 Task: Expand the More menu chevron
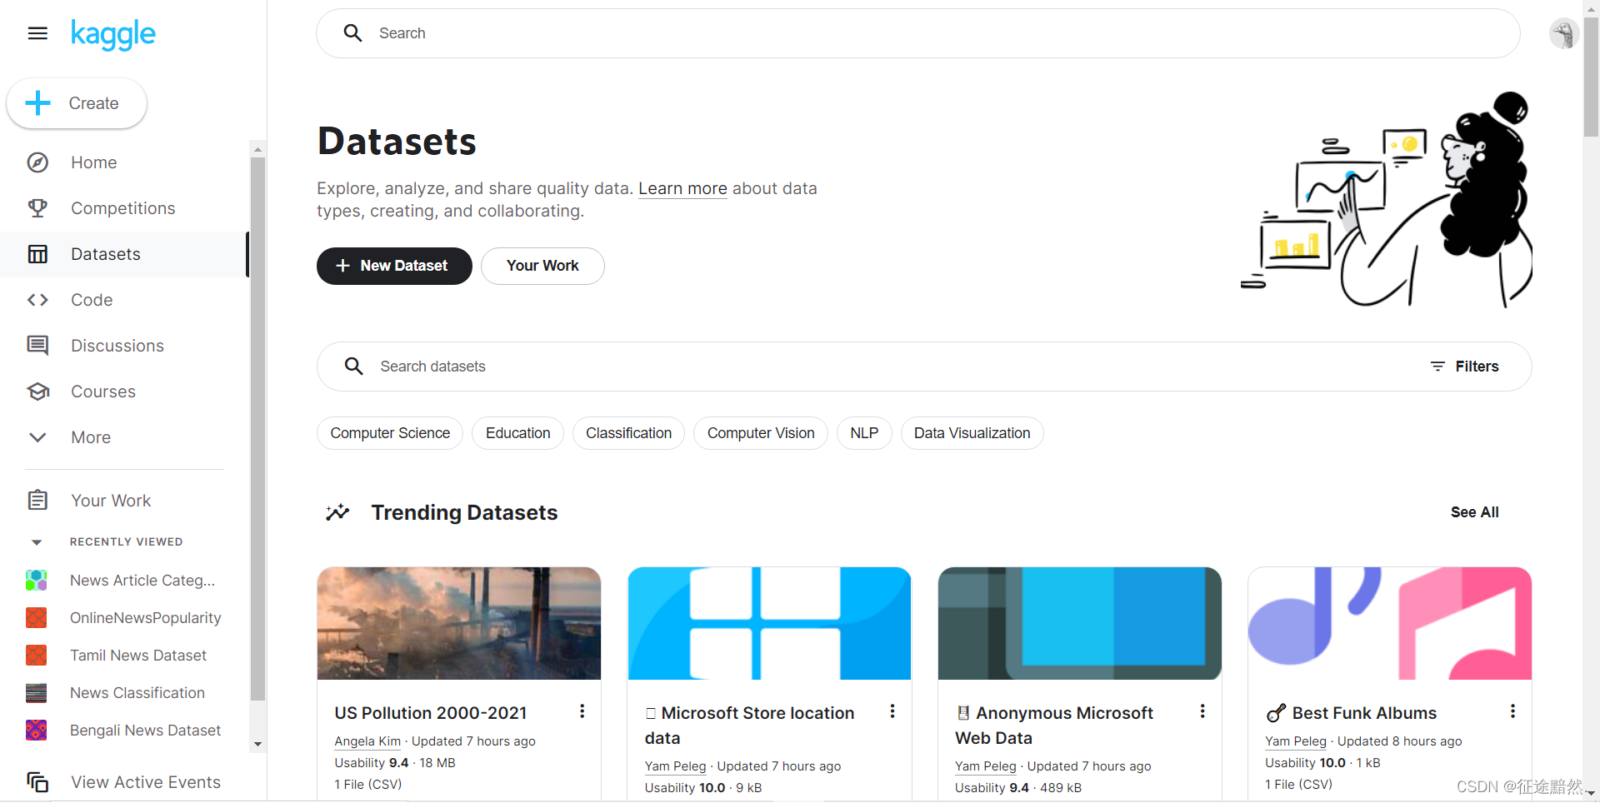pos(37,437)
